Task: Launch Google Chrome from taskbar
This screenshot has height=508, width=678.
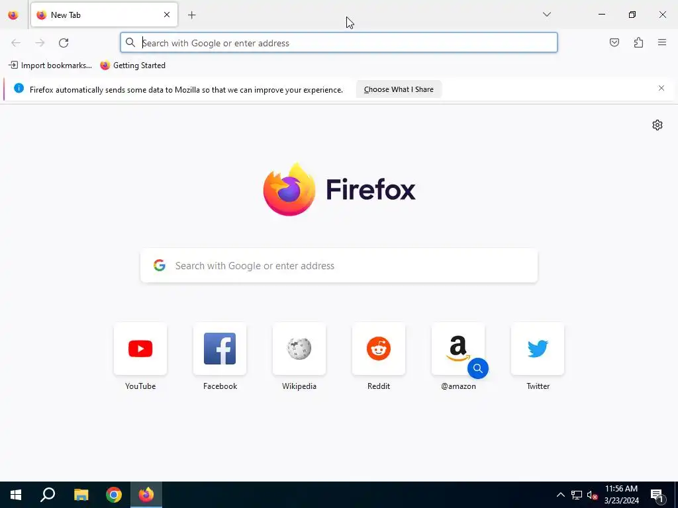Action: pos(114,495)
